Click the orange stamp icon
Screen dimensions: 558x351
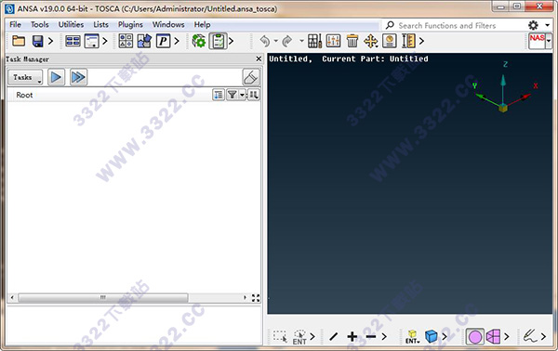(390, 41)
